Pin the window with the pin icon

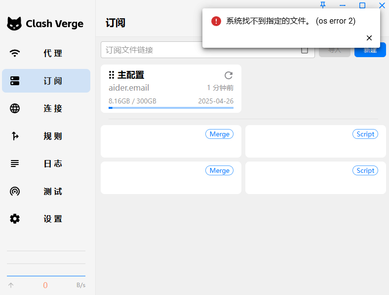point(323,5)
